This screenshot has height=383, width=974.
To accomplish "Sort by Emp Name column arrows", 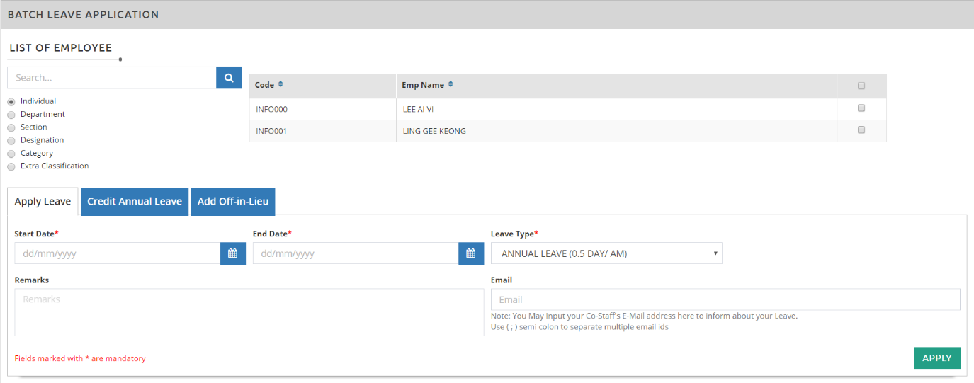I will 451,85.
